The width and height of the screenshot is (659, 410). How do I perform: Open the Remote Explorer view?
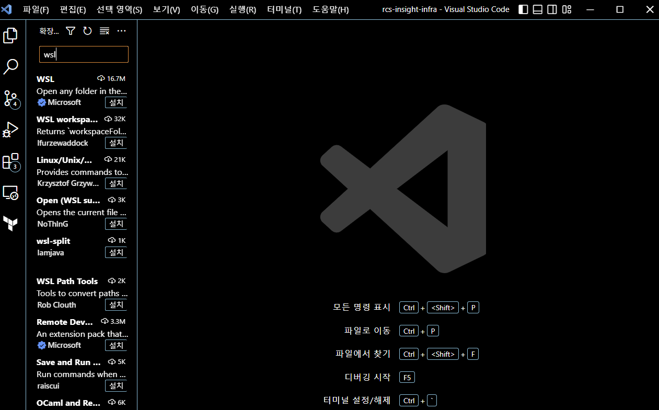click(10, 193)
